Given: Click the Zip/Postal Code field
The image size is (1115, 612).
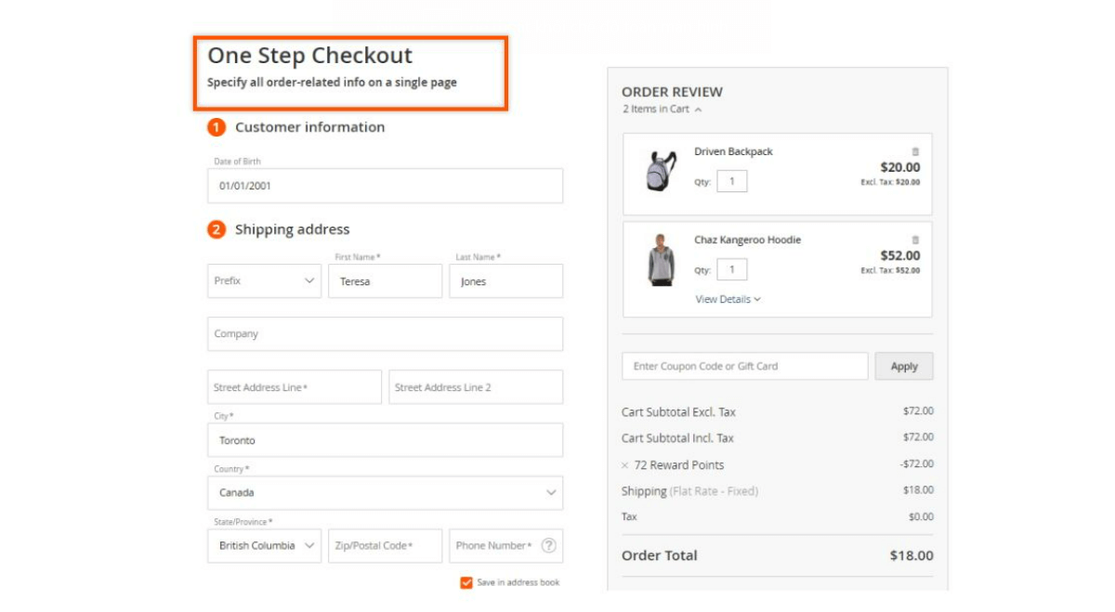Looking at the screenshot, I should click(385, 545).
